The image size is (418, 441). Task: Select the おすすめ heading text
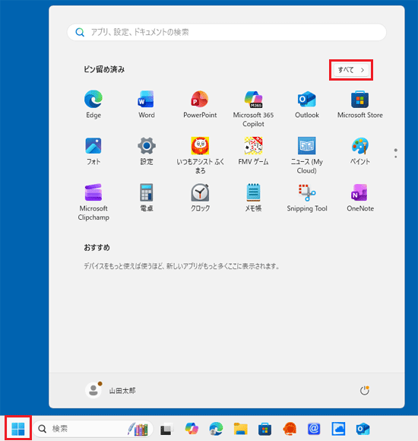click(97, 248)
